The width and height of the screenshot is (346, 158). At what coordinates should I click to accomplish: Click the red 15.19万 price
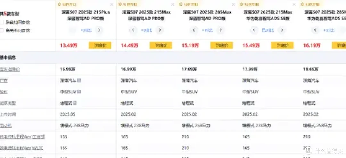[190, 46]
